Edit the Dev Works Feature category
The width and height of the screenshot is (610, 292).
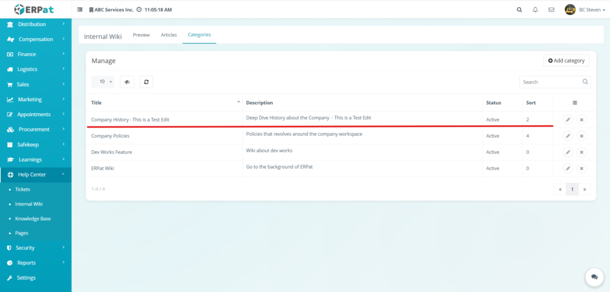[x=568, y=152]
